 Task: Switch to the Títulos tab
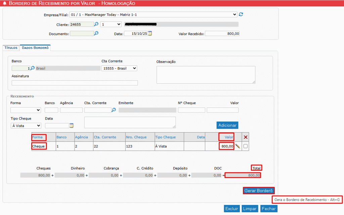click(x=11, y=48)
